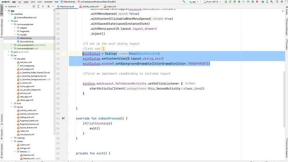Switch to main.xml editor tab
Screen dimensions: 288x162
pos(110,6)
